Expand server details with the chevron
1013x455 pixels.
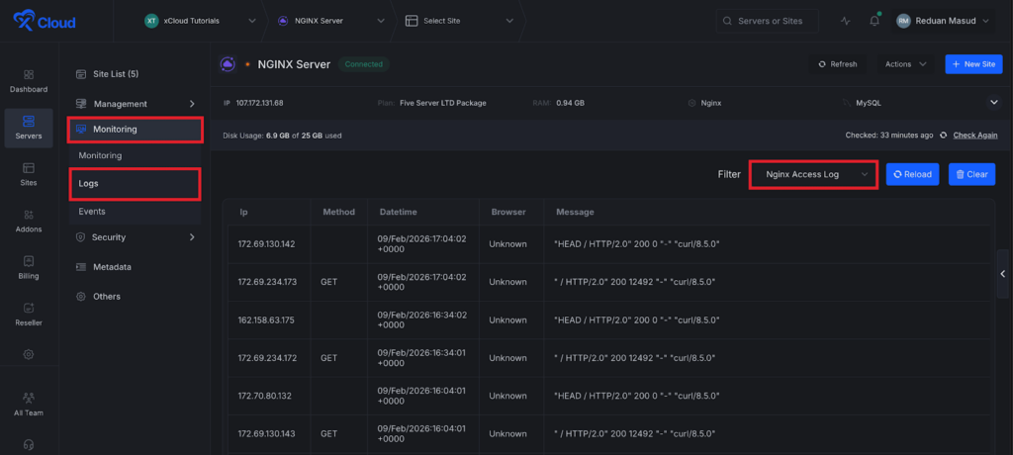[x=993, y=102]
